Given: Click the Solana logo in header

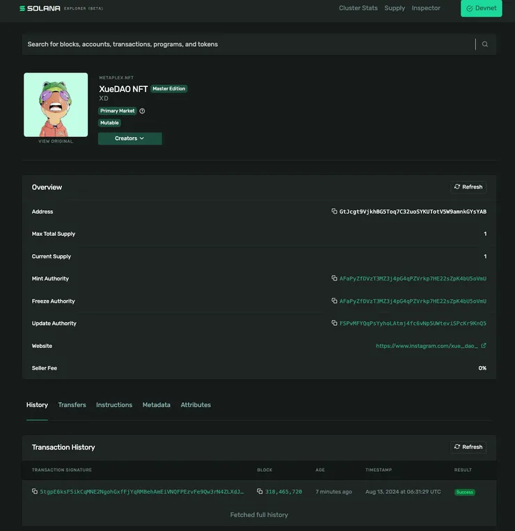Looking at the screenshot, I should click(40, 8).
